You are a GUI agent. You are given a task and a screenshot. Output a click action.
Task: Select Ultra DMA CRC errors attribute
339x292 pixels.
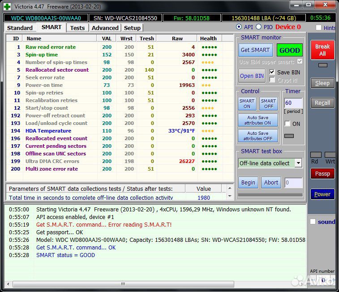pyautogui.click(x=120, y=161)
